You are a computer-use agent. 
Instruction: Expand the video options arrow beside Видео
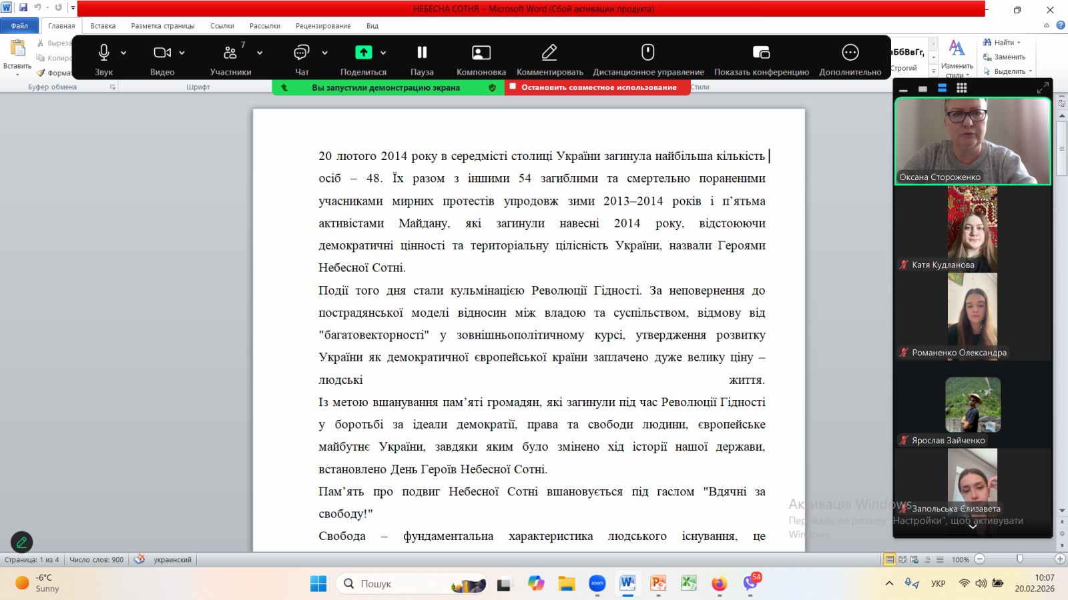(182, 53)
